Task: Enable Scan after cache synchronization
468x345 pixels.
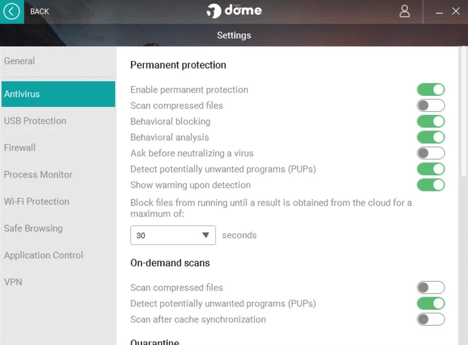Action: click(x=431, y=319)
